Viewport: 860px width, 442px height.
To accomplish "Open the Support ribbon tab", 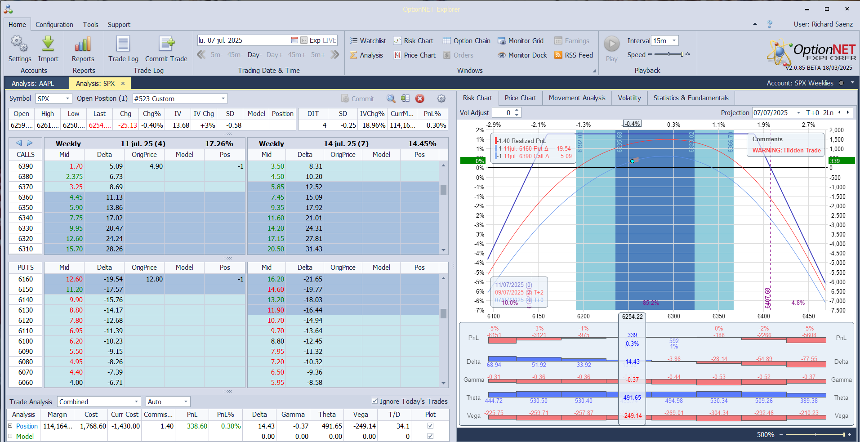I will tap(119, 25).
